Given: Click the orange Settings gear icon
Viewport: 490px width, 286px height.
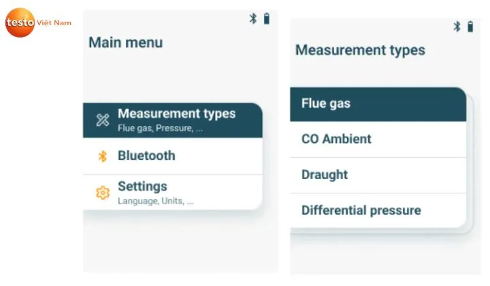Looking at the screenshot, I should 103,193.
